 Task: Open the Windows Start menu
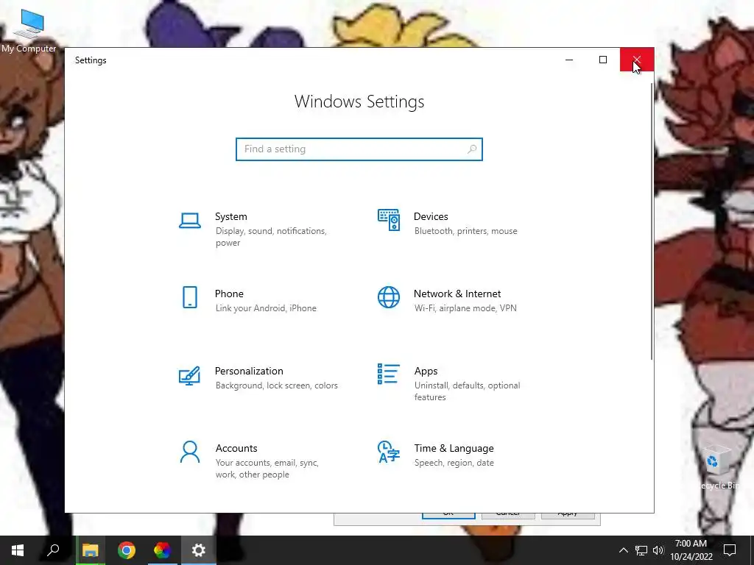point(18,550)
